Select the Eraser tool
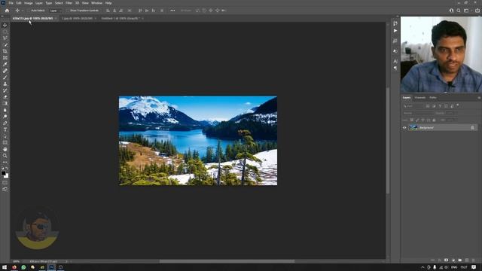 point(5,97)
